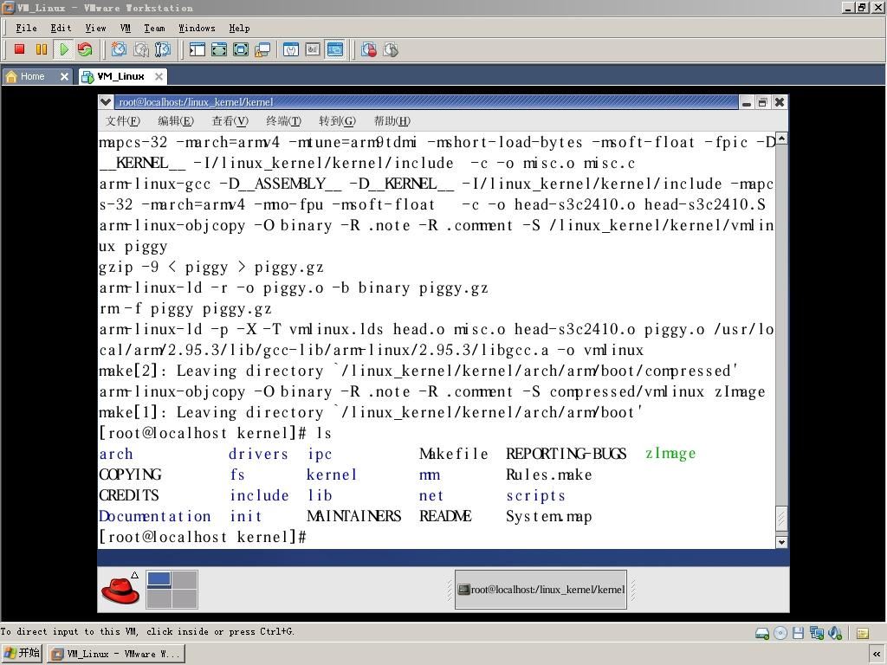The image size is (887, 665).
Task: Click the Windows 开始 start button
Action: tap(22, 653)
